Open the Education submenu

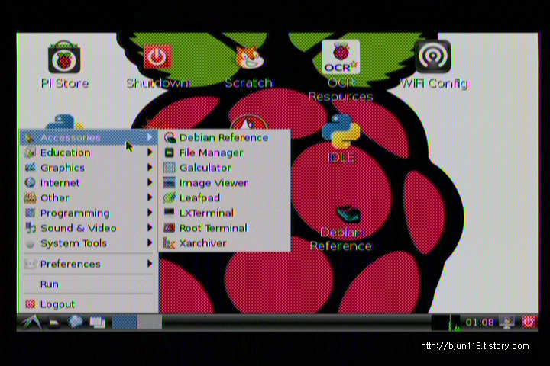click(89, 152)
